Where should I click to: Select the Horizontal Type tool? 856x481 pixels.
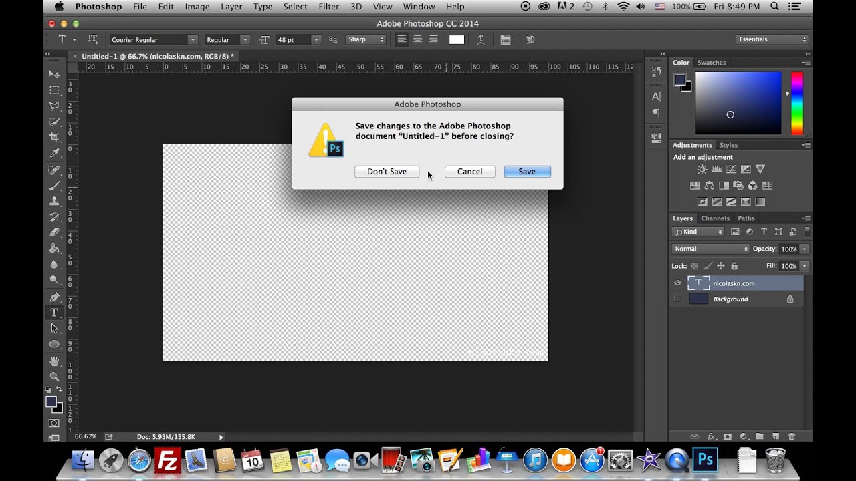tap(54, 313)
